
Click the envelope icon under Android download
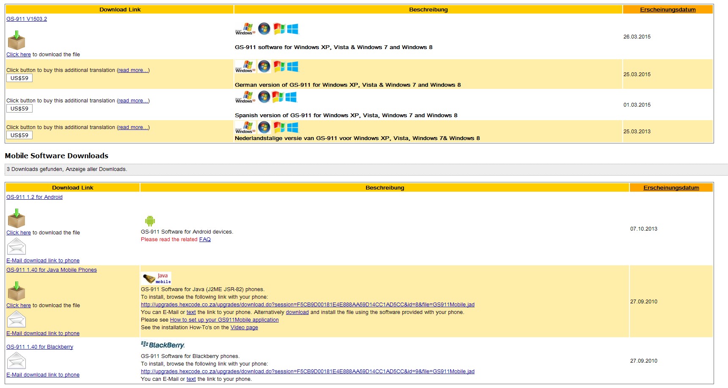click(x=16, y=247)
